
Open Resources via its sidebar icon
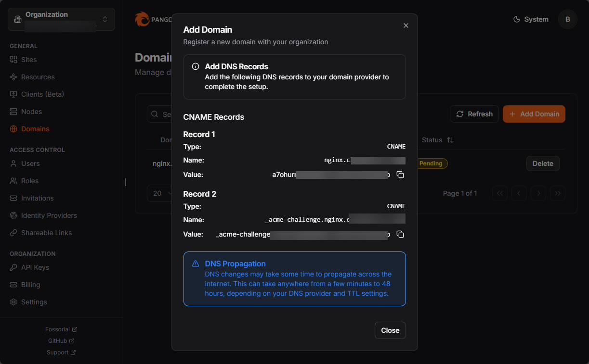[15, 77]
